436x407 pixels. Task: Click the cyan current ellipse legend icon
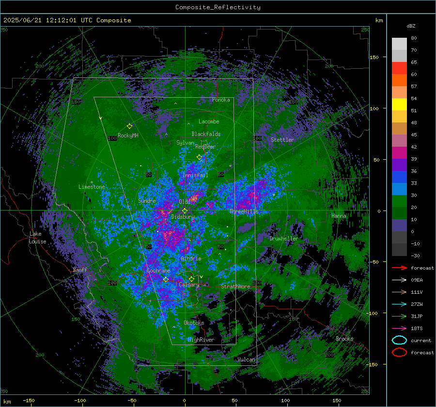point(399,340)
